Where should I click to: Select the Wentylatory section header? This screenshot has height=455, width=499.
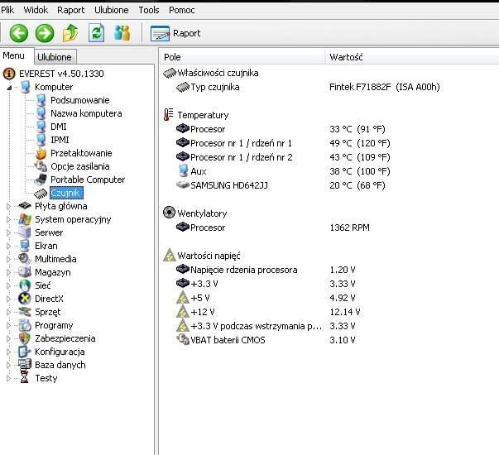click(x=195, y=213)
